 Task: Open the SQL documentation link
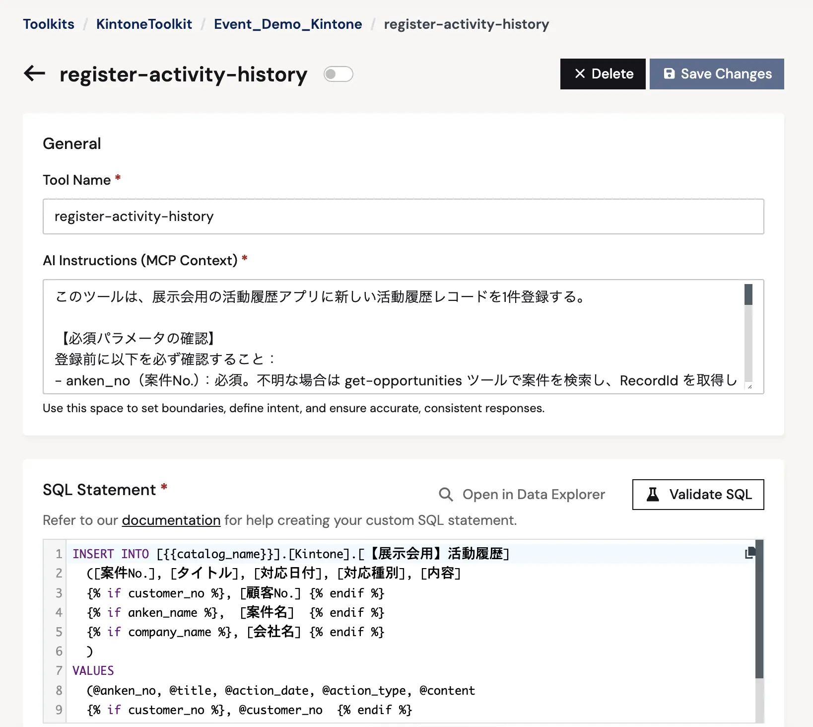[171, 520]
